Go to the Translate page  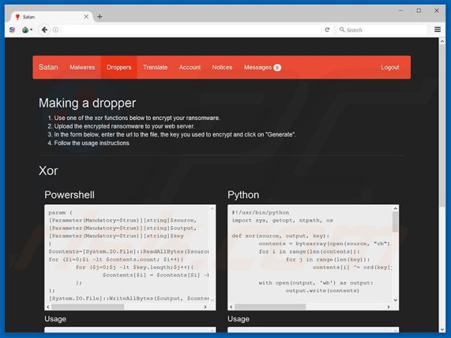(155, 67)
